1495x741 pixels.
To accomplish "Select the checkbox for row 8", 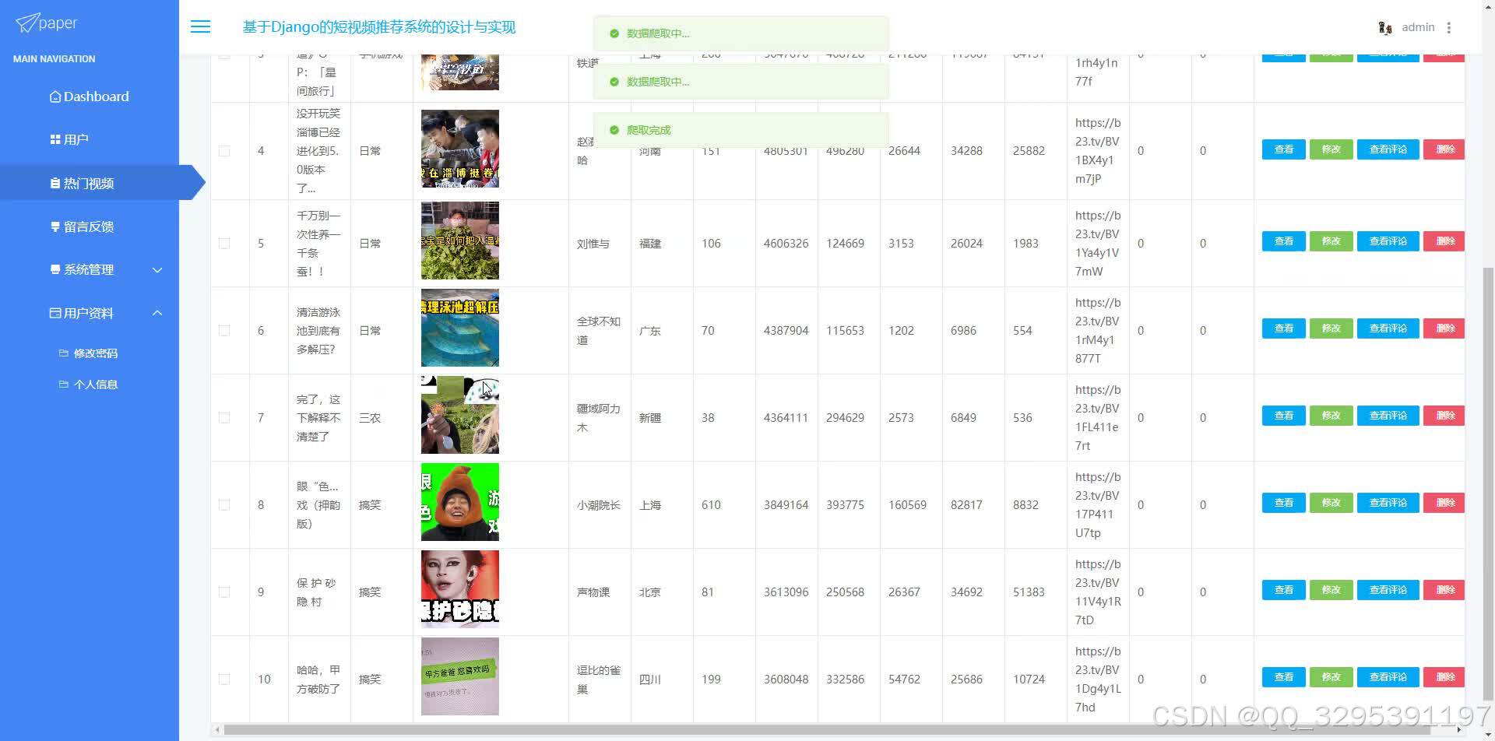I will [224, 505].
